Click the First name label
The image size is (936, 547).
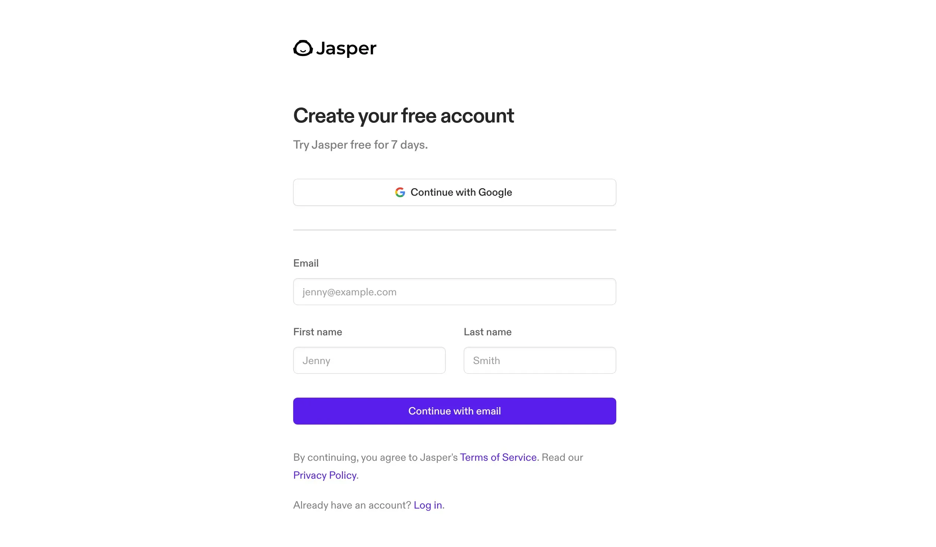pos(317,332)
